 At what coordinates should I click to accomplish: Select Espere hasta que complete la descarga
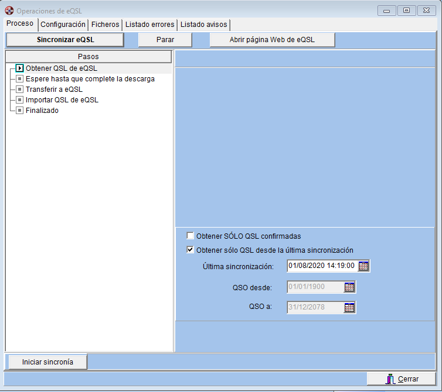pos(90,79)
